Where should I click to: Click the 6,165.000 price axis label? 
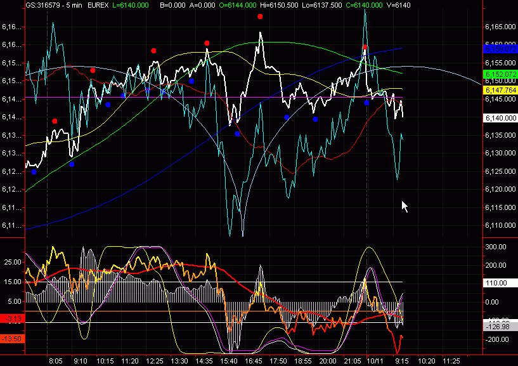click(500, 27)
